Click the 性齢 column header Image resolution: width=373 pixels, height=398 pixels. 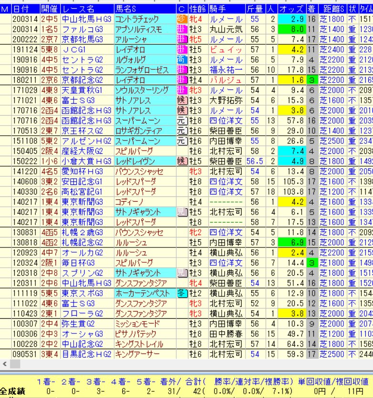point(198,9)
